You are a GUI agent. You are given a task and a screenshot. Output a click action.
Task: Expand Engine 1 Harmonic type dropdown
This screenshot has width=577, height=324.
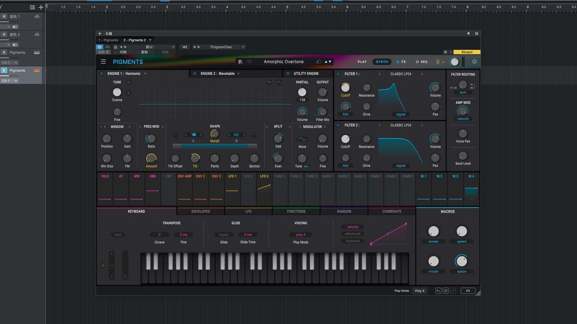tap(145, 73)
